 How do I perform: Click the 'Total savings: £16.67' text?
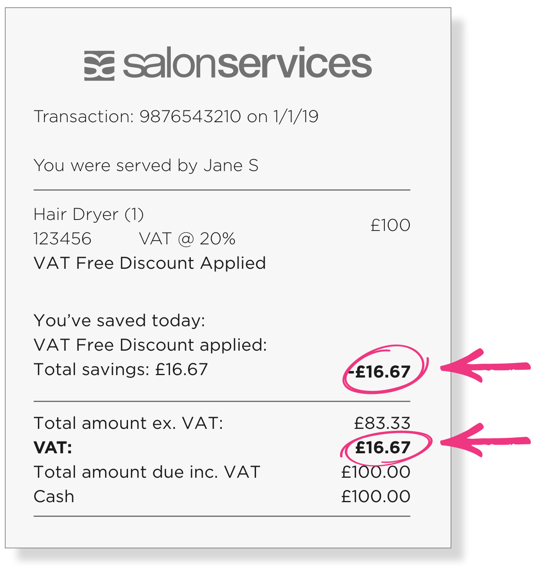click(x=121, y=369)
